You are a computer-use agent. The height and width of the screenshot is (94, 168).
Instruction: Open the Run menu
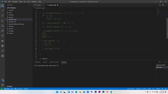29,2
